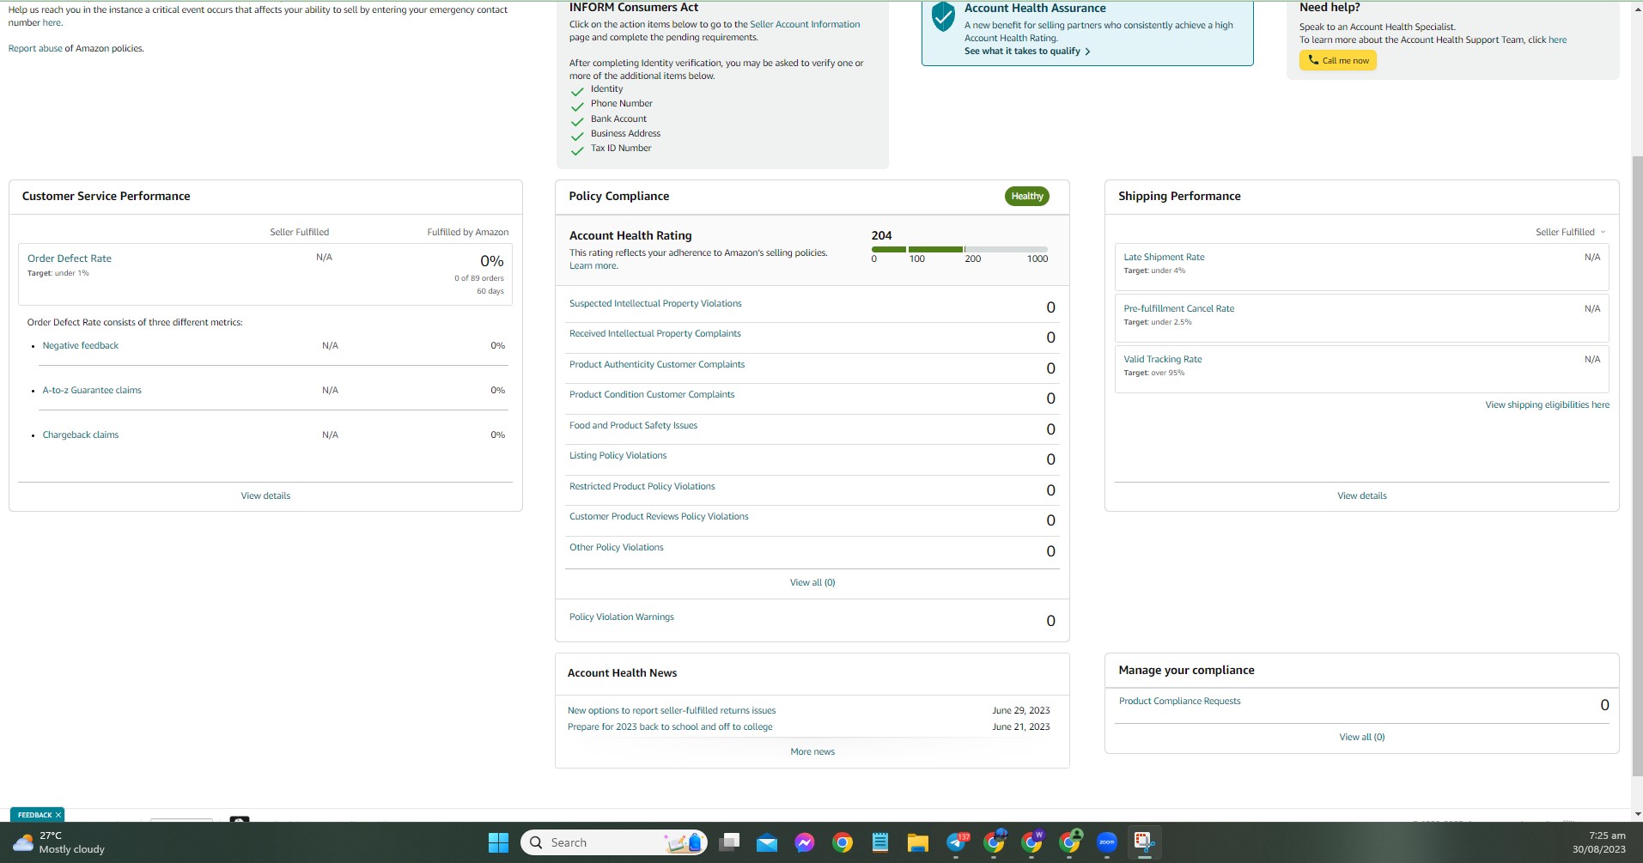The image size is (1643, 863).
Task: Open File Explorer from the taskbar
Action: point(918,842)
